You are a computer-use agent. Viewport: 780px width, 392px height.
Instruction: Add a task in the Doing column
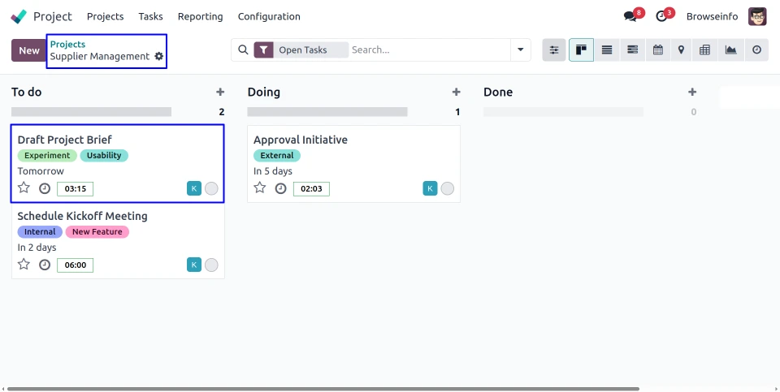457,93
